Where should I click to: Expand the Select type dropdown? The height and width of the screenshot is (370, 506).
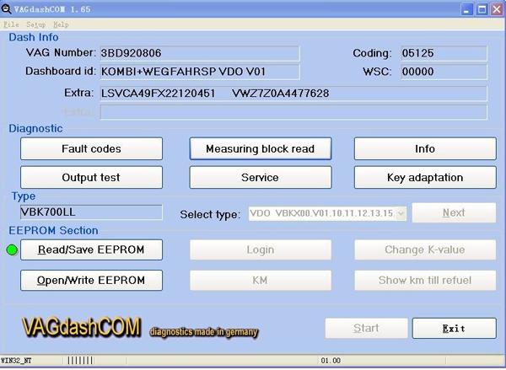401,213
